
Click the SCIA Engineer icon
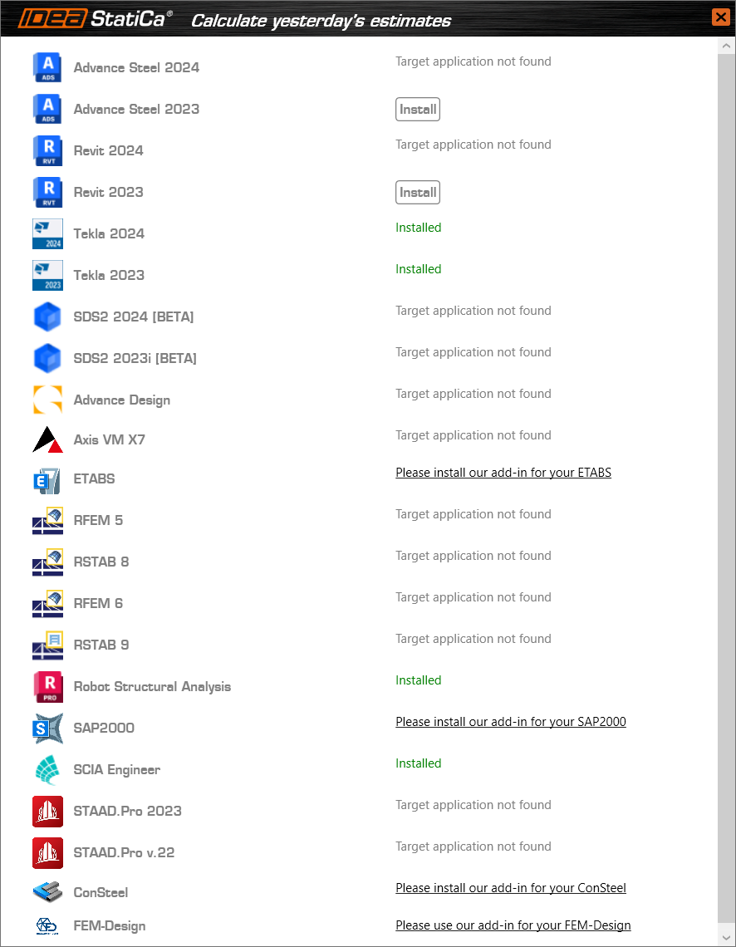[x=47, y=770]
